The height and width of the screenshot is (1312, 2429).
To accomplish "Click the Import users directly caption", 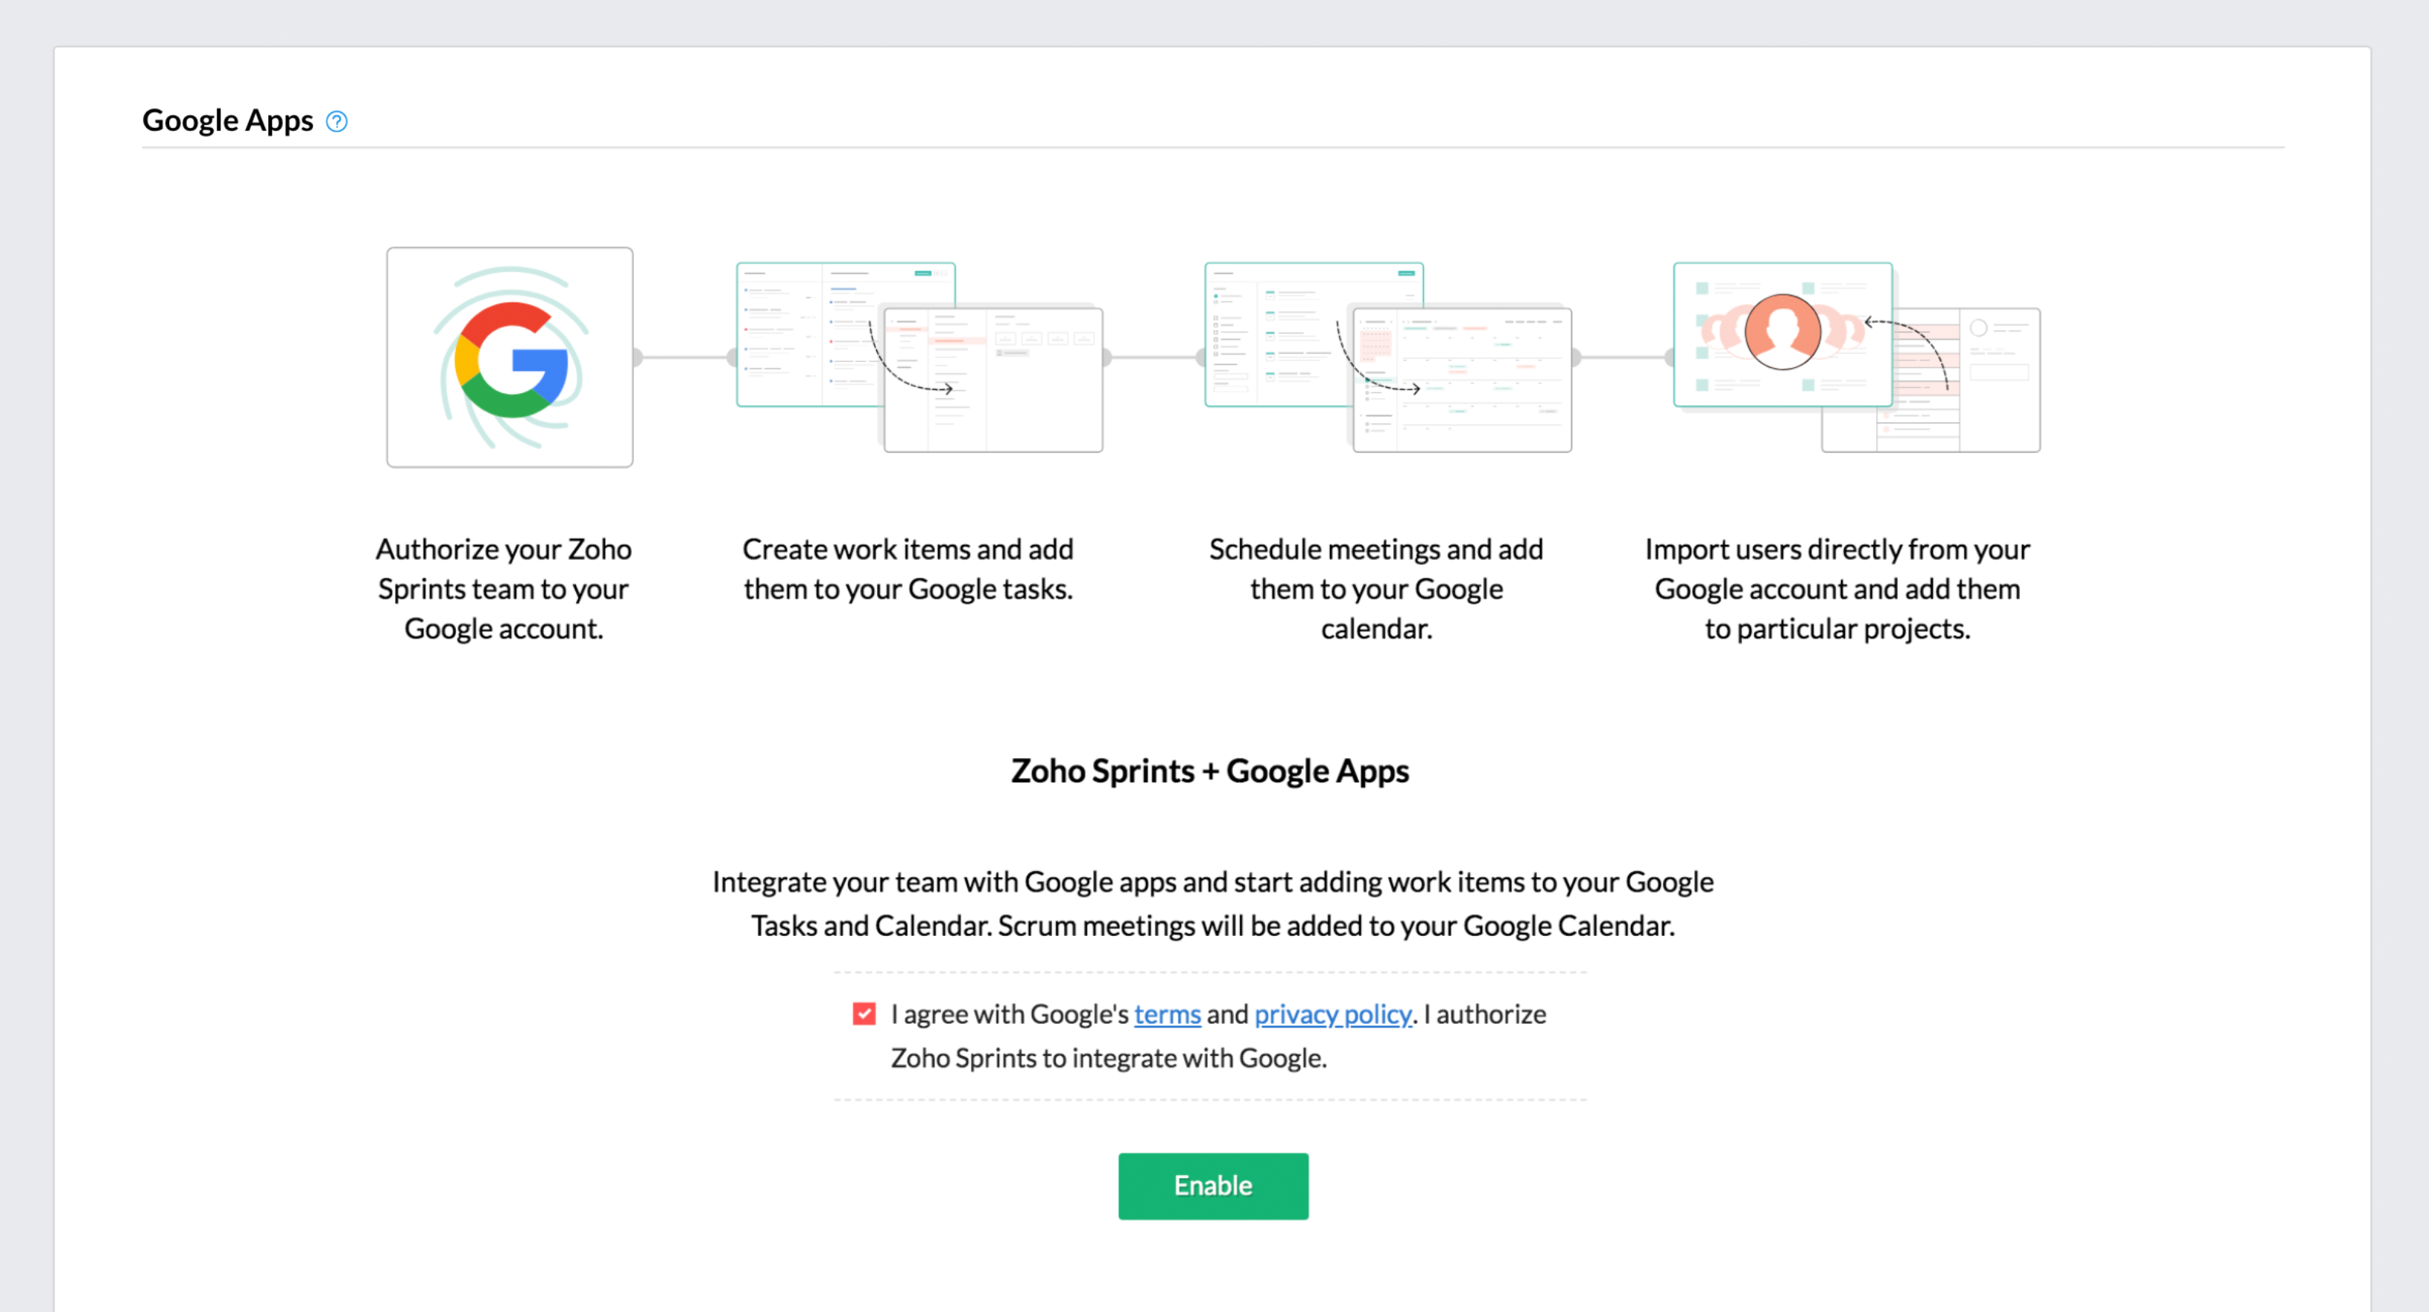I will pyautogui.click(x=1837, y=589).
